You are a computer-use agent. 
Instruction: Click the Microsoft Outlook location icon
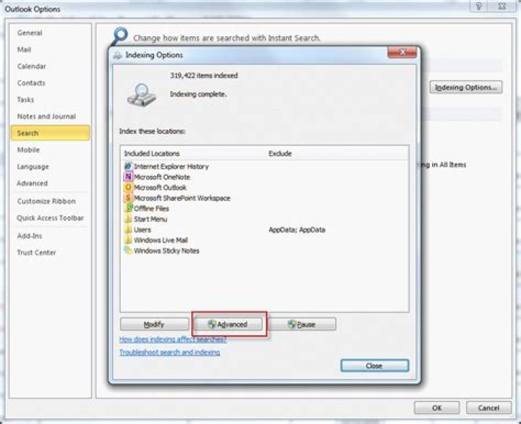[128, 187]
